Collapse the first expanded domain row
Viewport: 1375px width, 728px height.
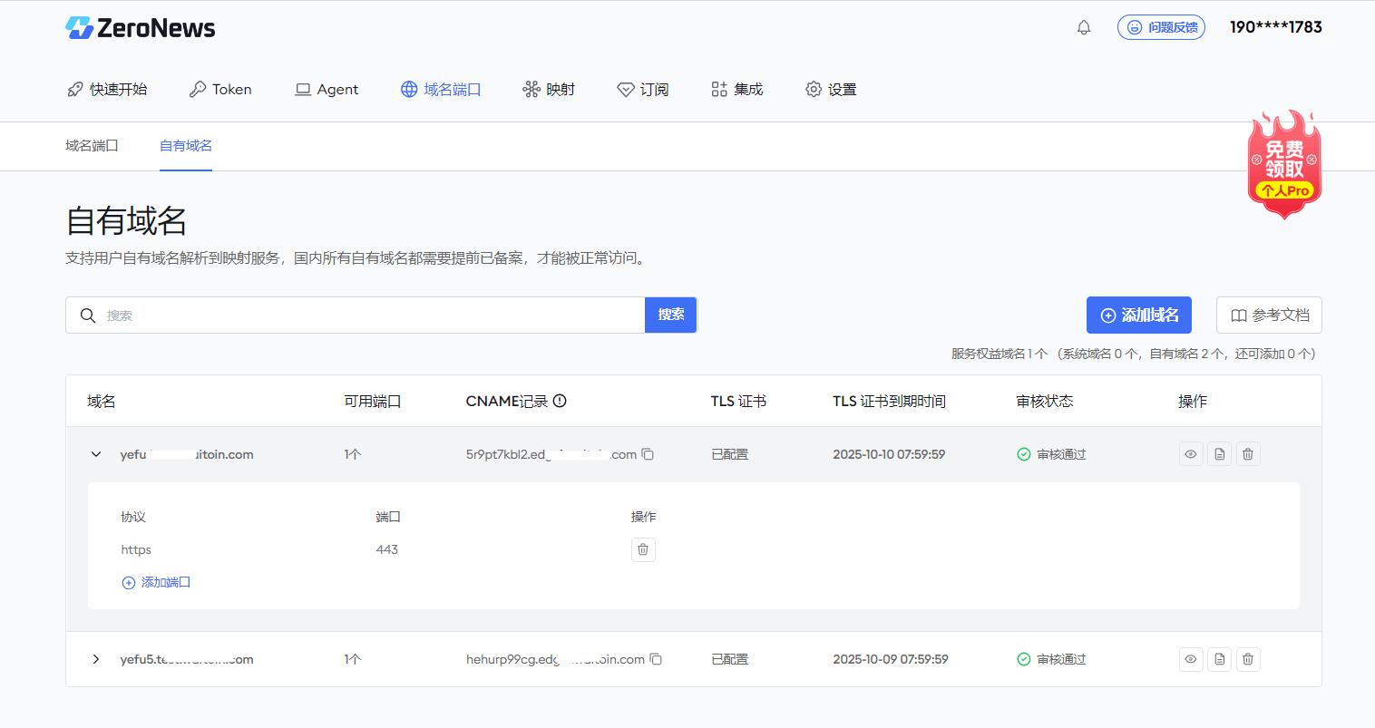96,454
